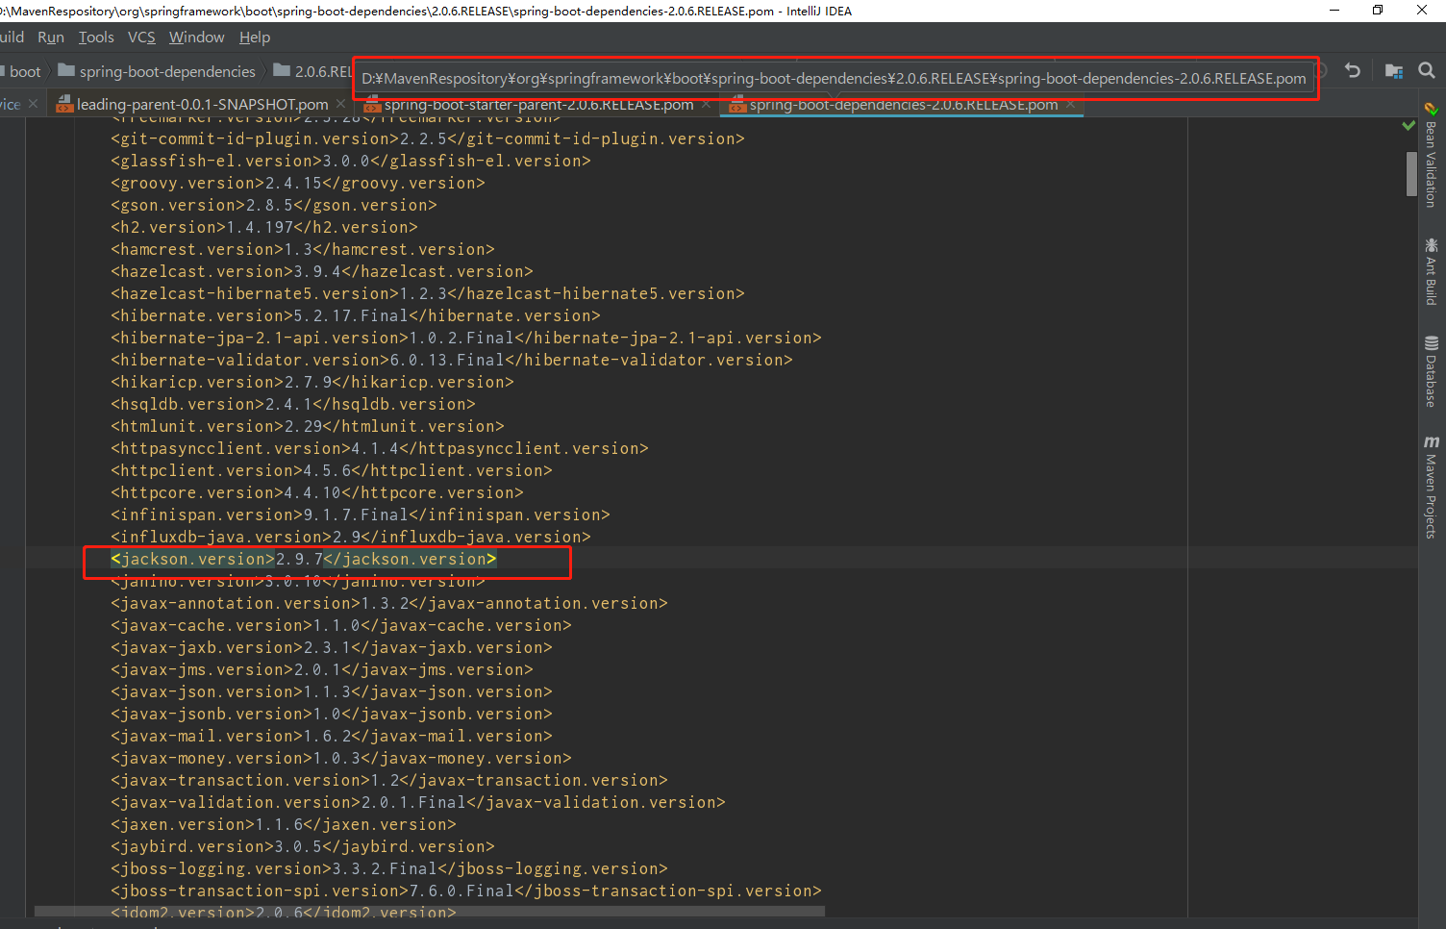Click the Search Everywhere magnifier icon
The height and width of the screenshot is (929, 1446).
coord(1427,70)
